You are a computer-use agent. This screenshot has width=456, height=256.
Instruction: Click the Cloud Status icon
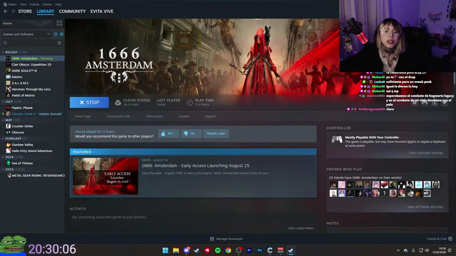(118, 102)
